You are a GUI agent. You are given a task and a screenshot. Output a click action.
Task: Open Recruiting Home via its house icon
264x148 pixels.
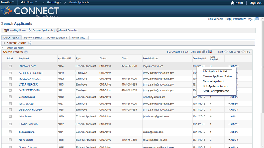coord(5,30)
